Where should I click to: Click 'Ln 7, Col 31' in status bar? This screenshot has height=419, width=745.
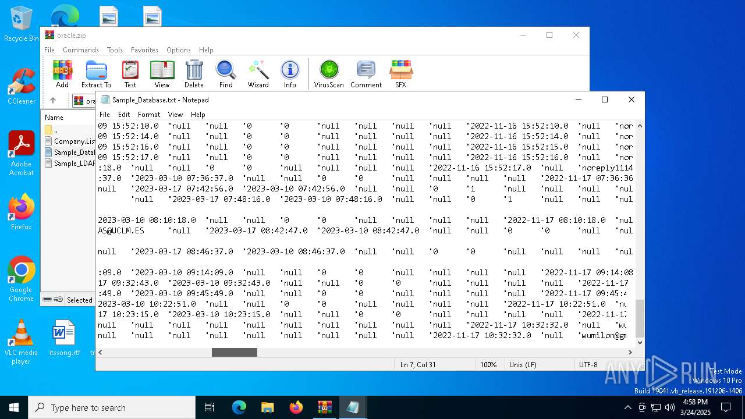click(x=418, y=365)
